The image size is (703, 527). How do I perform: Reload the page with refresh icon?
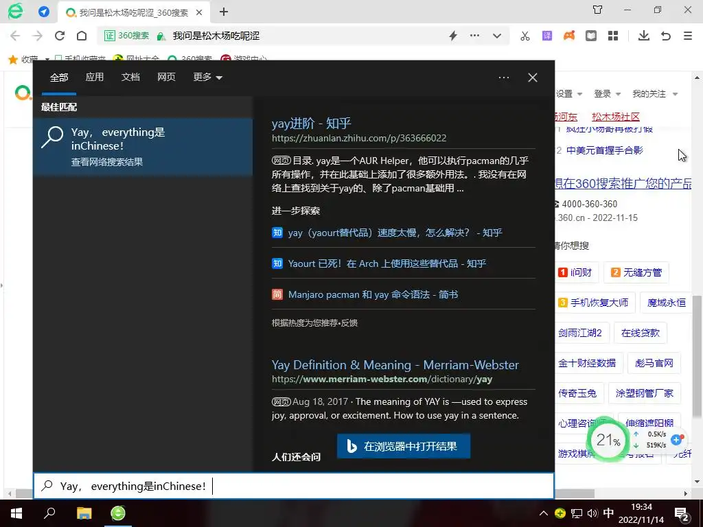tap(60, 36)
